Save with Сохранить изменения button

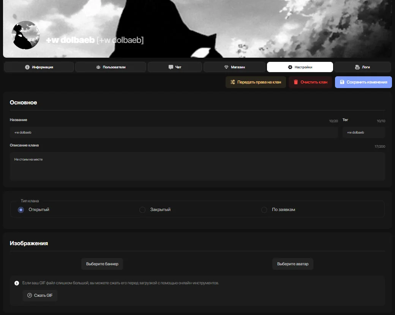tap(363, 82)
